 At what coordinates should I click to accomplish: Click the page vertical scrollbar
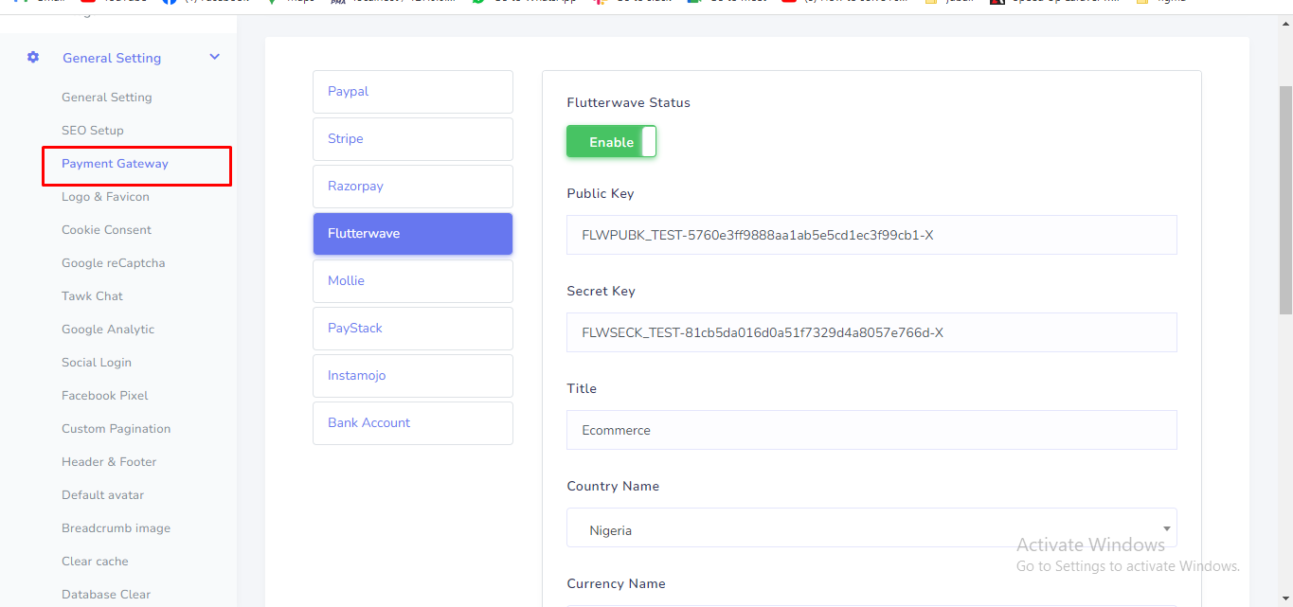click(x=1284, y=199)
